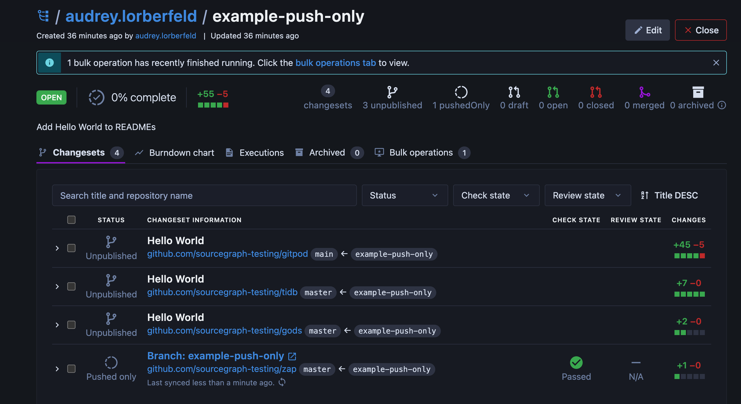The image size is (741, 404).
Task: Open the github.com/sourcegraph-testing/gods link
Action: [224, 331]
